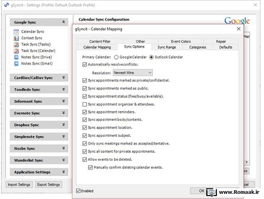Image resolution: width=264 pixels, height=199 pixels.
Task: Click scroll right arrow in background list
Action: 246,162
